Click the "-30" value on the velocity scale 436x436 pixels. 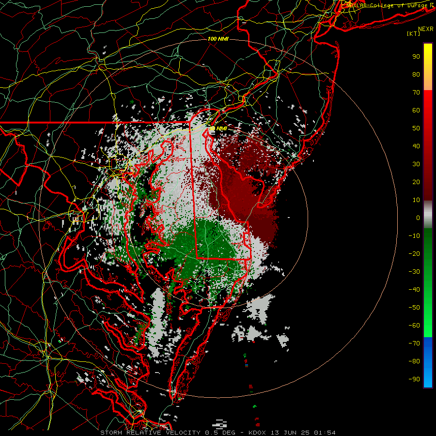click(x=414, y=272)
